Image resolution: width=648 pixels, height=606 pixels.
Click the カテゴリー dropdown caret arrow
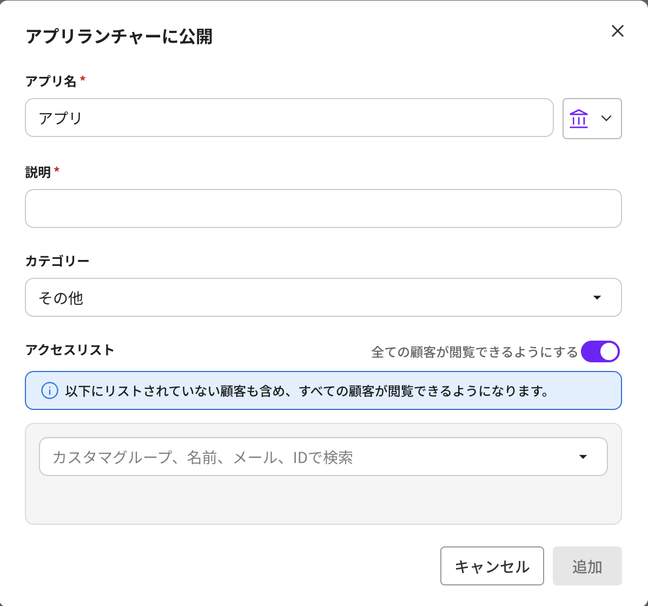pos(597,297)
